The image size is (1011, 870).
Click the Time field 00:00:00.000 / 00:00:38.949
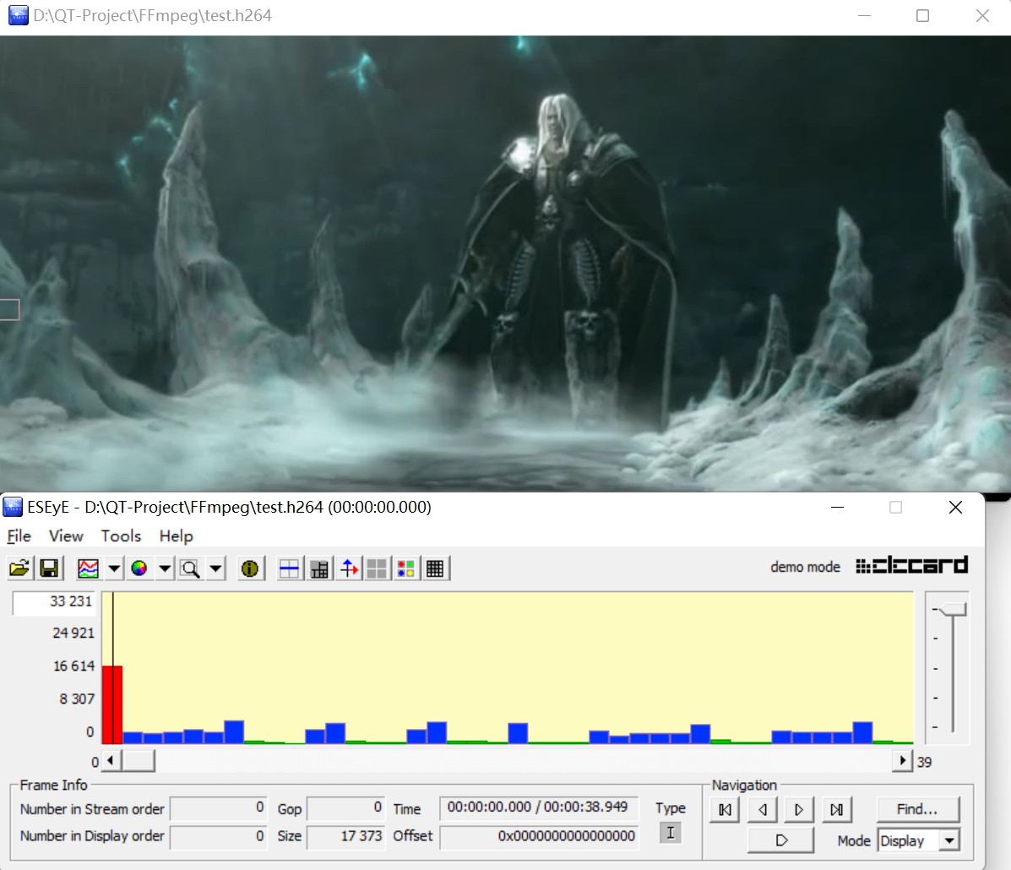pos(538,807)
